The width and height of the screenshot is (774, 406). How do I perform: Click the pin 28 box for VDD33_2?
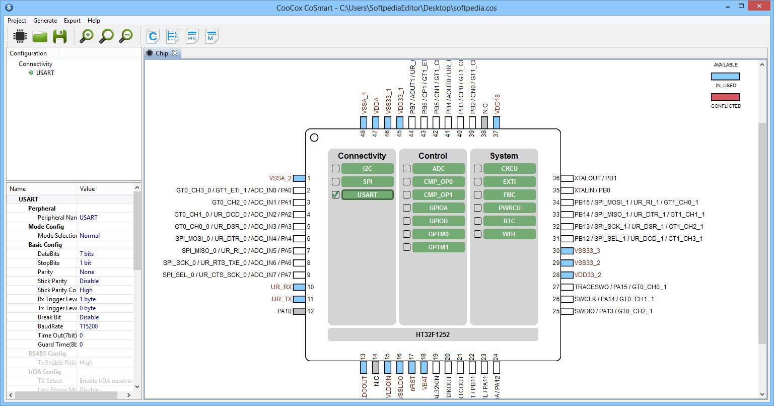567,275
